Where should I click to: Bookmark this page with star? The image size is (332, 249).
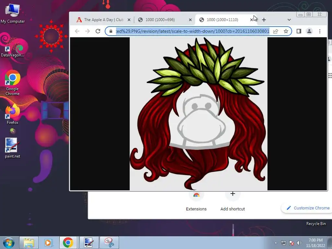click(286, 31)
